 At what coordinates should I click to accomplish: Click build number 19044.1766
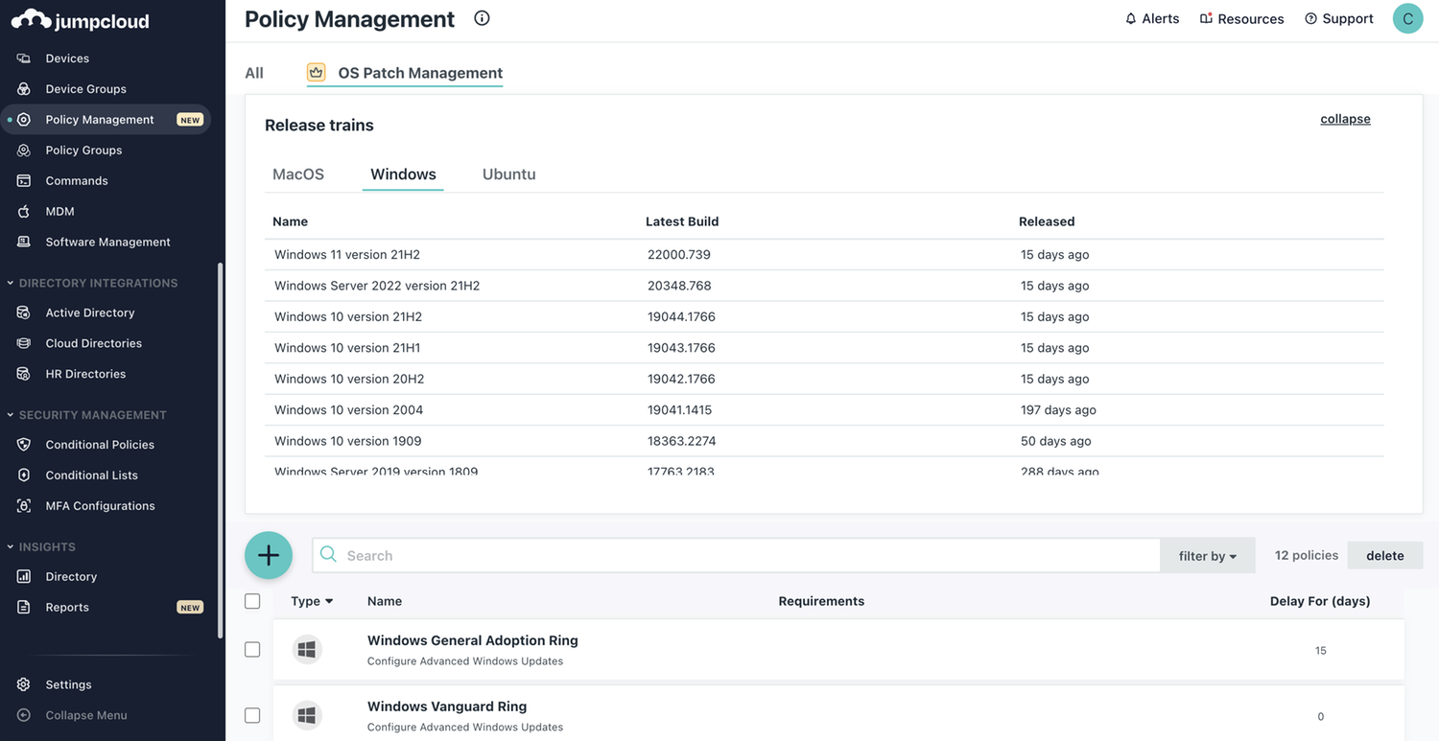click(x=681, y=317)
